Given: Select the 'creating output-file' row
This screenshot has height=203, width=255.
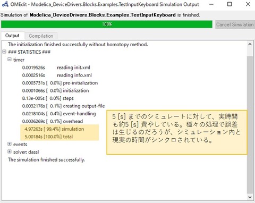Looking at the screenshot, I should 63,106.
